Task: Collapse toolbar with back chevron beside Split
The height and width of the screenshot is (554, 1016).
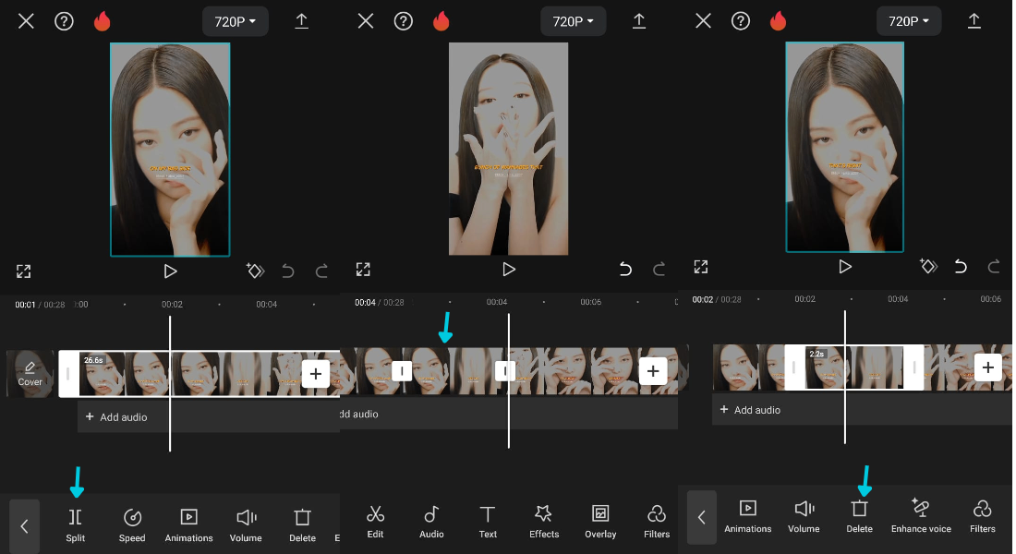Action: (x=25, y=525)
